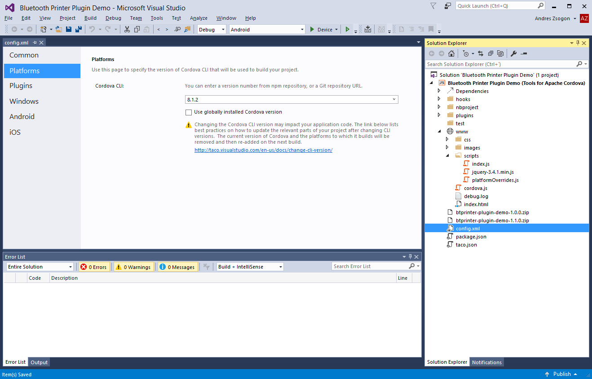
Task: Click Collapse All icon in Solution Explorer
Action: tap(490, 53)
